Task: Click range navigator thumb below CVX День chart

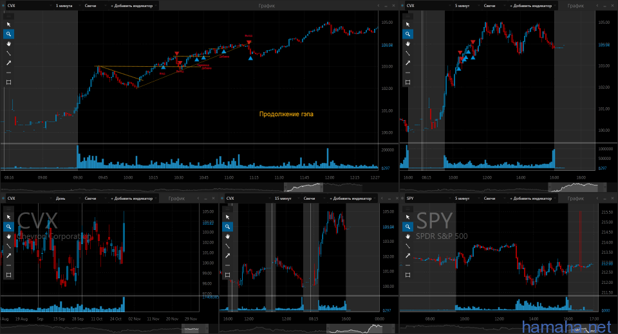Action: (196, 328)
